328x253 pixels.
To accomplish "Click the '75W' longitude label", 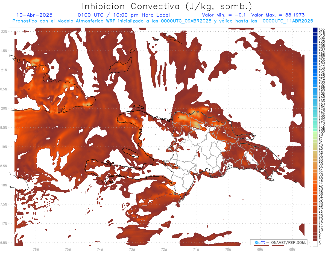I will click(68, 249).
